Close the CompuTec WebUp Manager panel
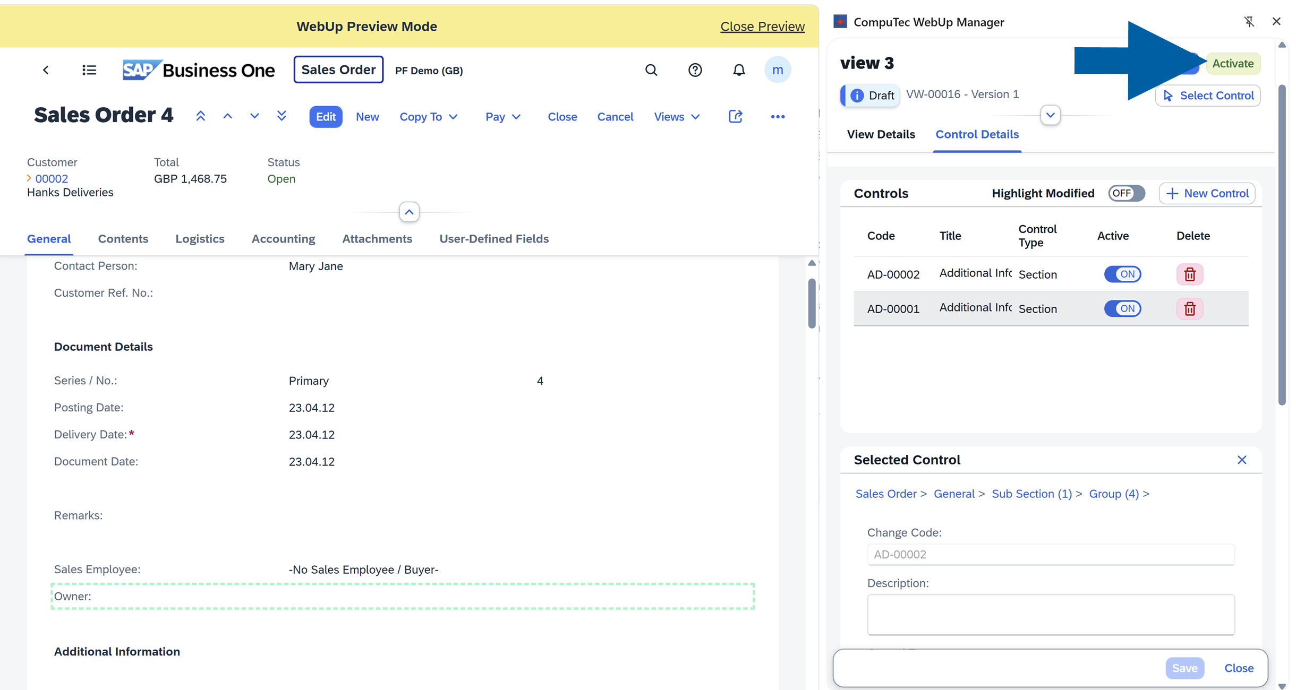This screenshot has height=690, width=1296. coord(1276,21)
